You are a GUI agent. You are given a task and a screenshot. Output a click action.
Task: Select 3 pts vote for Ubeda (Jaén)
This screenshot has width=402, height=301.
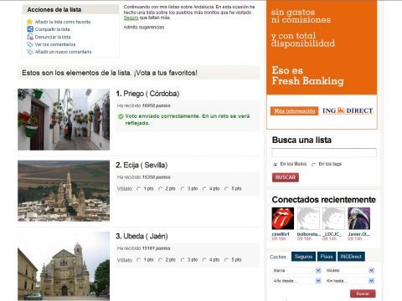coord(183,260)
